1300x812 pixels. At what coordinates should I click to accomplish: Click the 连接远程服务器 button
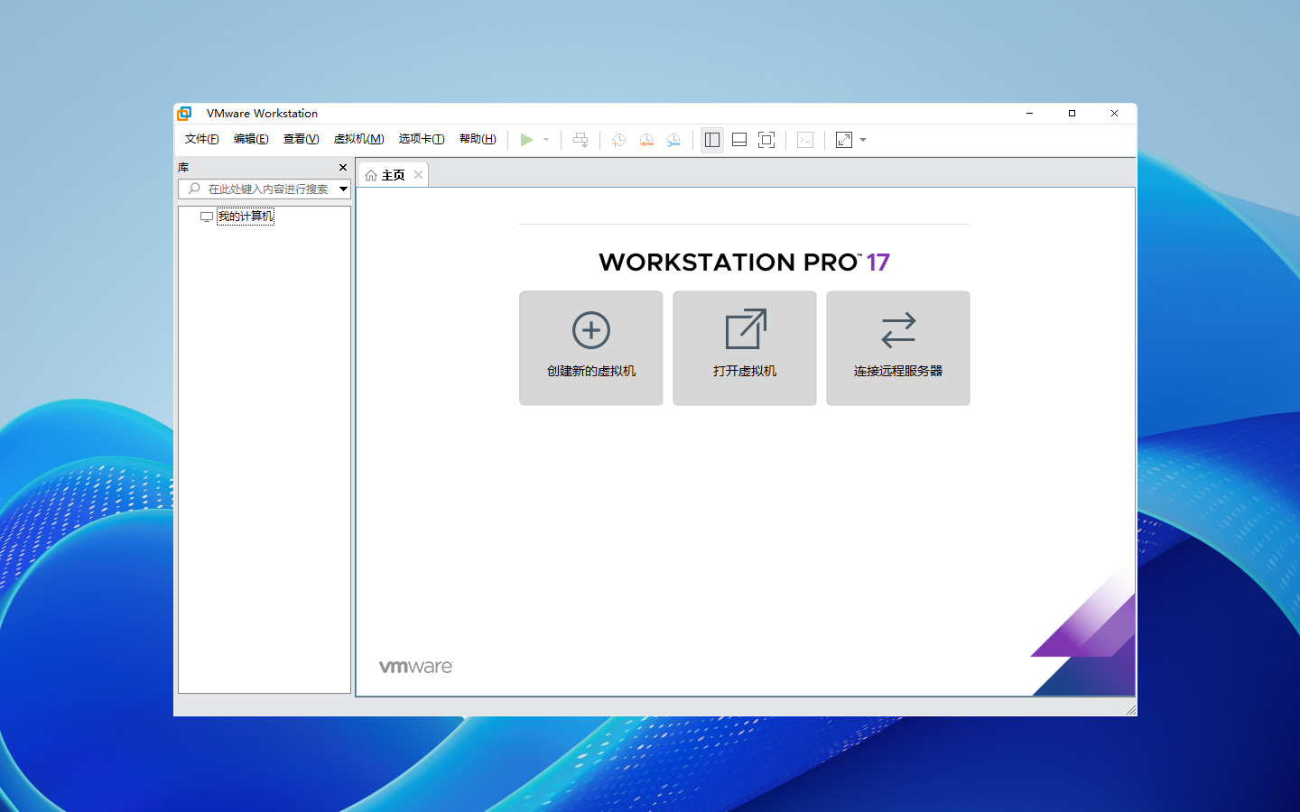898,348
